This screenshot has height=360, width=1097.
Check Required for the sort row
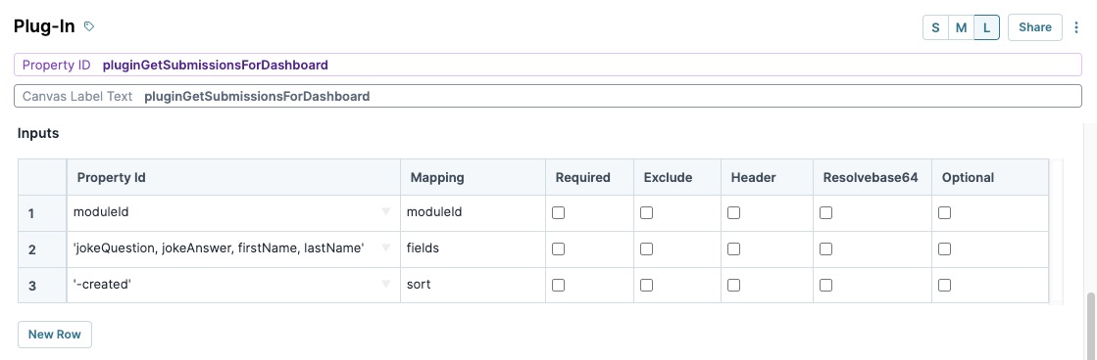pos(558,285)
